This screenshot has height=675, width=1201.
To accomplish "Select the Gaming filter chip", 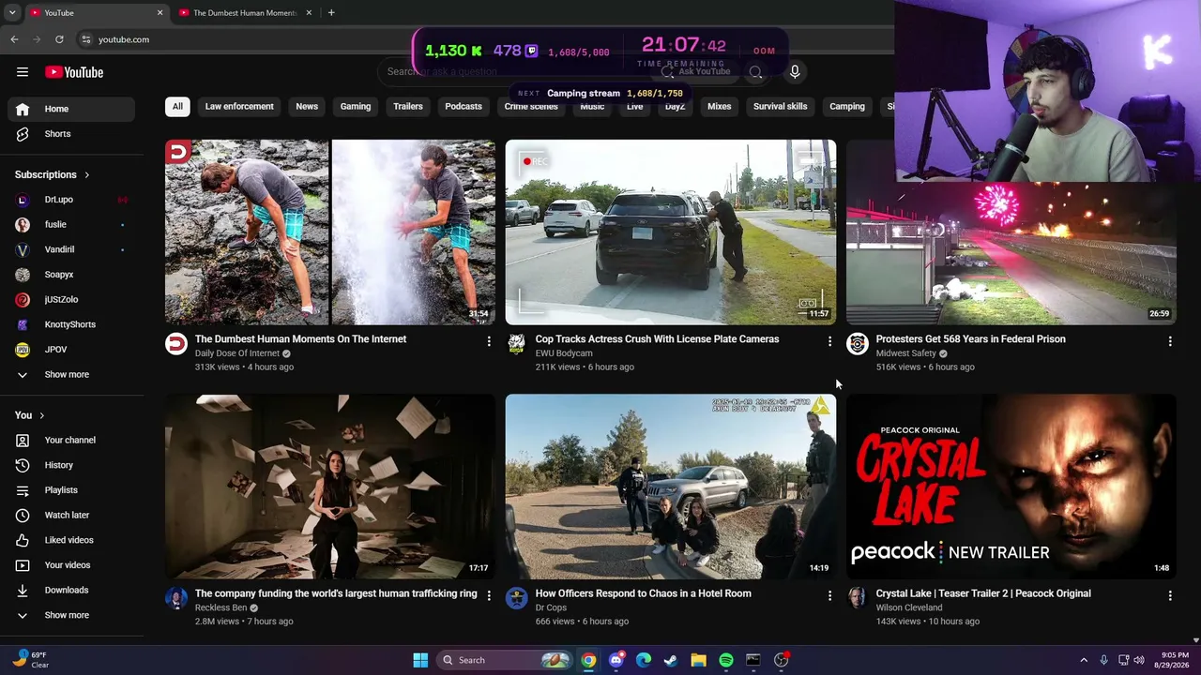I will pyautogui.click(x=356, y=107).
